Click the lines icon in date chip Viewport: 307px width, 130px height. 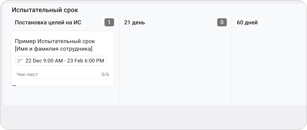[20, 61]
